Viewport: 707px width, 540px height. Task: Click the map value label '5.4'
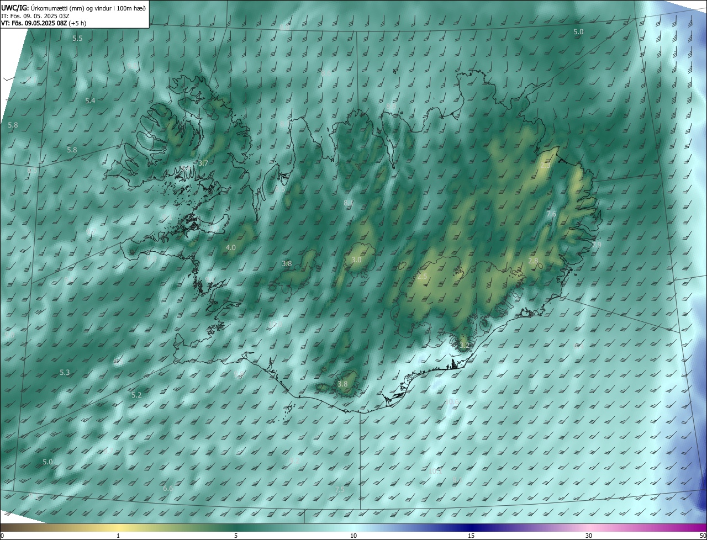coord(90,101)
